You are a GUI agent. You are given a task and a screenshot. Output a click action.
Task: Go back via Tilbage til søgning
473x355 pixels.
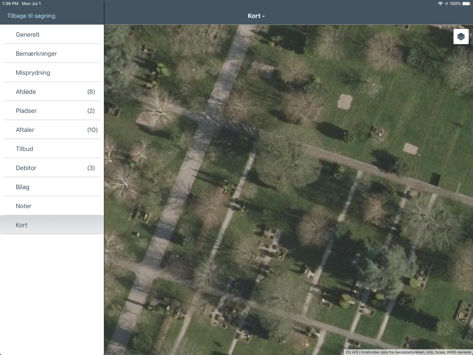coord(31,16)
